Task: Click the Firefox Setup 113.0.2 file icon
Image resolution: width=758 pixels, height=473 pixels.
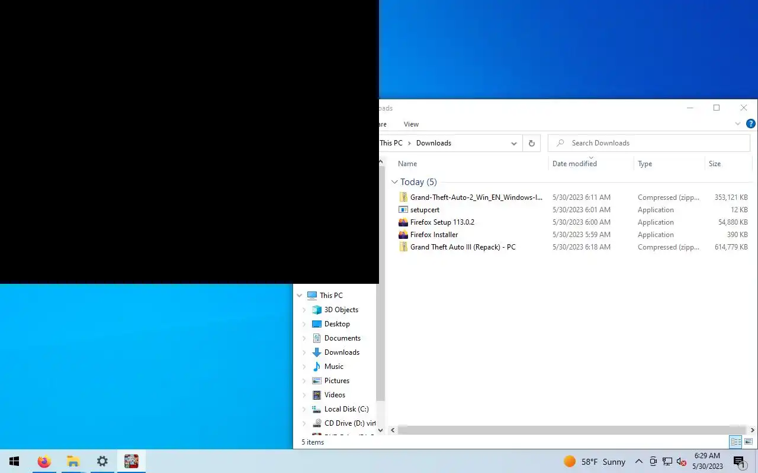Action: pyautogui.click(x=403, y=222)
